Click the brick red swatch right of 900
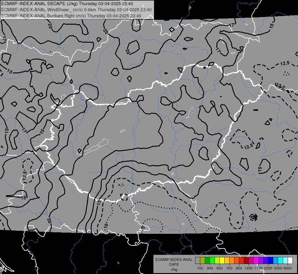 [x=242, y=261]
